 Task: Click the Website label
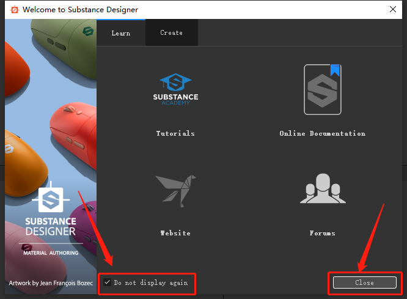[x=175, y=233]
